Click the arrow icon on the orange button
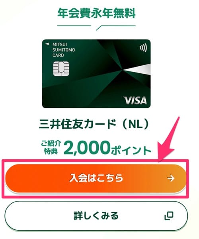This screenshot has height=239, width=199. [x=171, y=178]
